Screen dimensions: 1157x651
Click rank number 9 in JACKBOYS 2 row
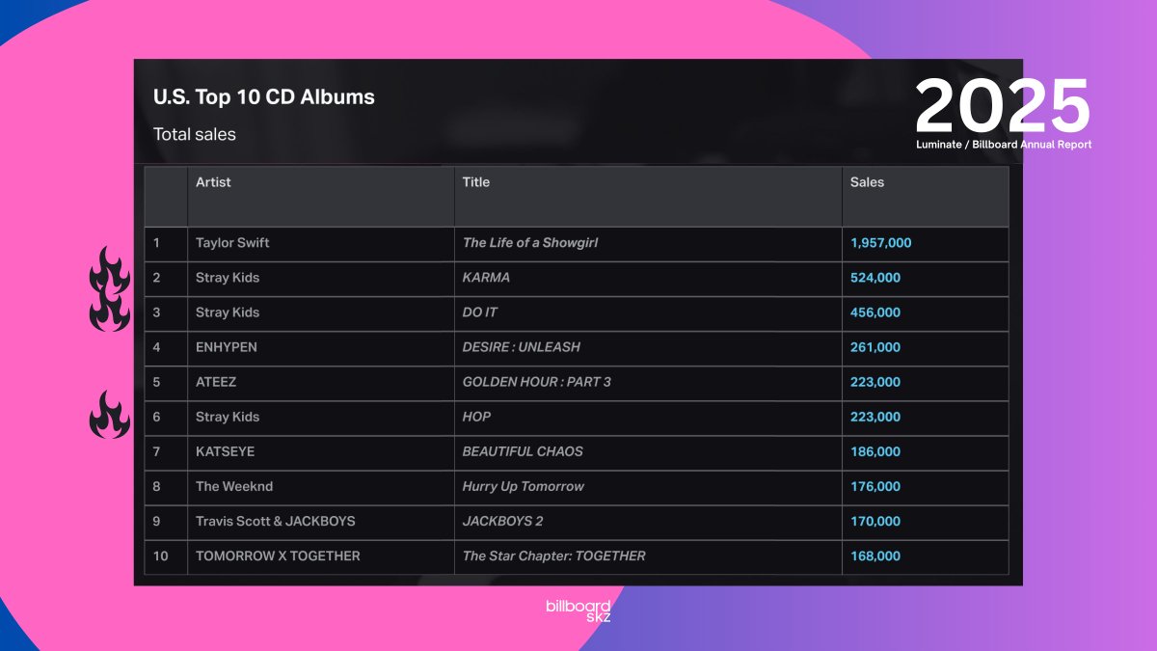(x=157, y=521)
